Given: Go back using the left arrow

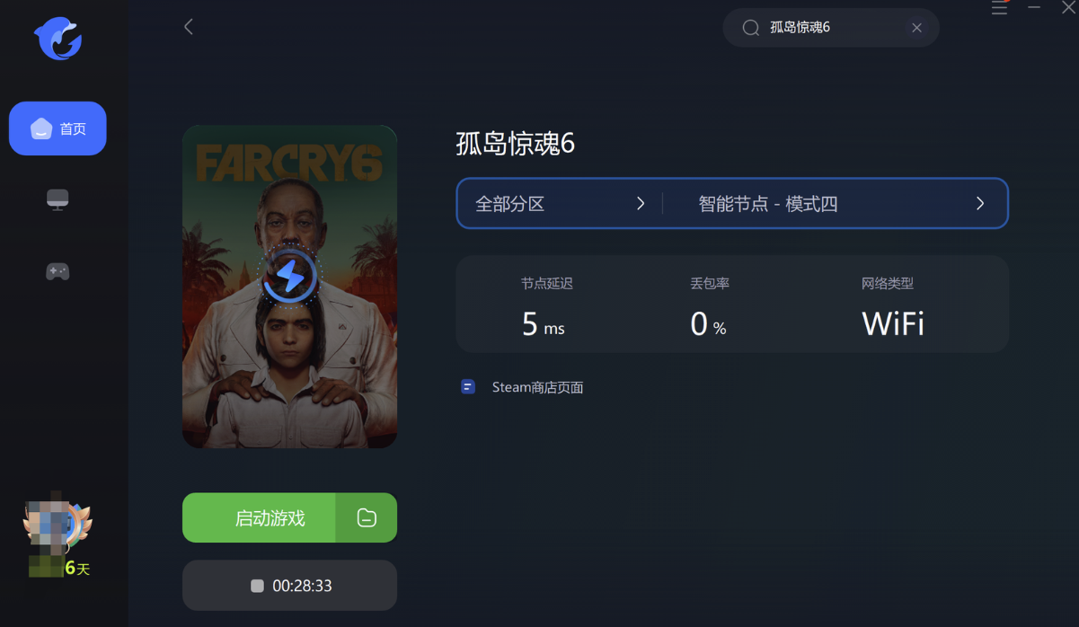Looking at the screenshot, I should pos(189,27).
